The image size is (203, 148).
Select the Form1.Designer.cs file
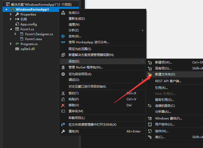[39, 34]
